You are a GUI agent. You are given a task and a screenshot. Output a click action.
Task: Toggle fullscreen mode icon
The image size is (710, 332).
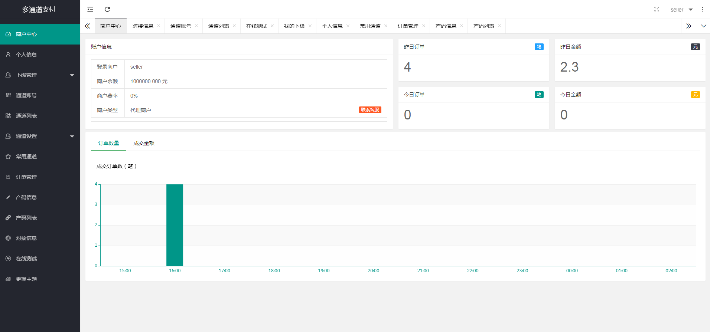coord(657,9)
